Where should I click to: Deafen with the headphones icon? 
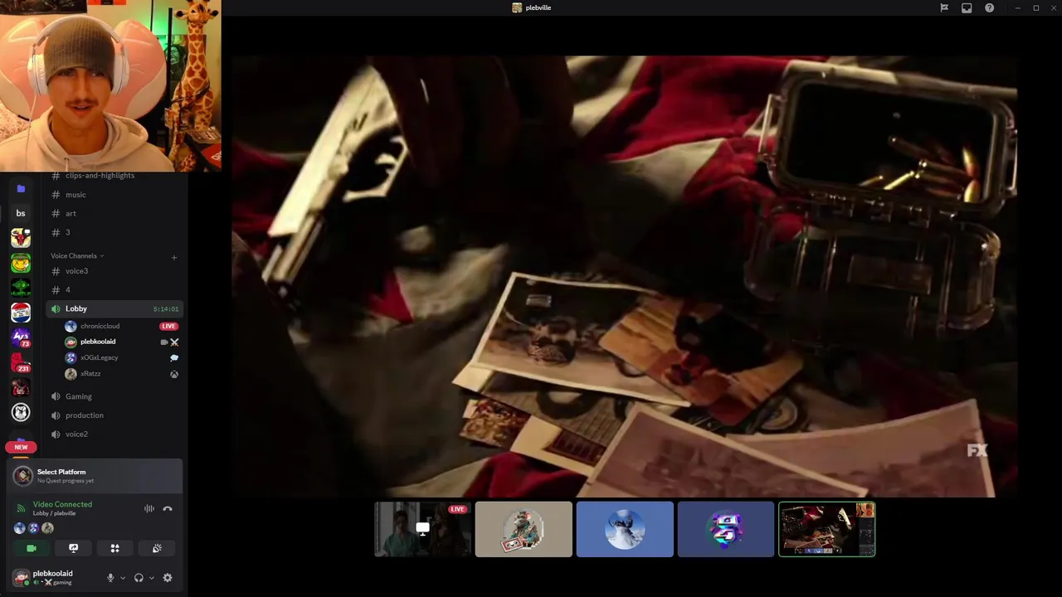[139, 578]
